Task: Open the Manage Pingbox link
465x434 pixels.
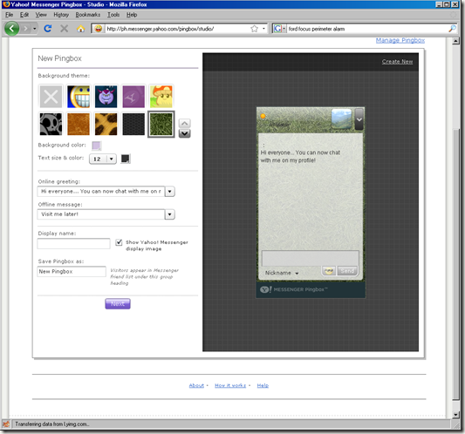Action: (x=400, y=40)
